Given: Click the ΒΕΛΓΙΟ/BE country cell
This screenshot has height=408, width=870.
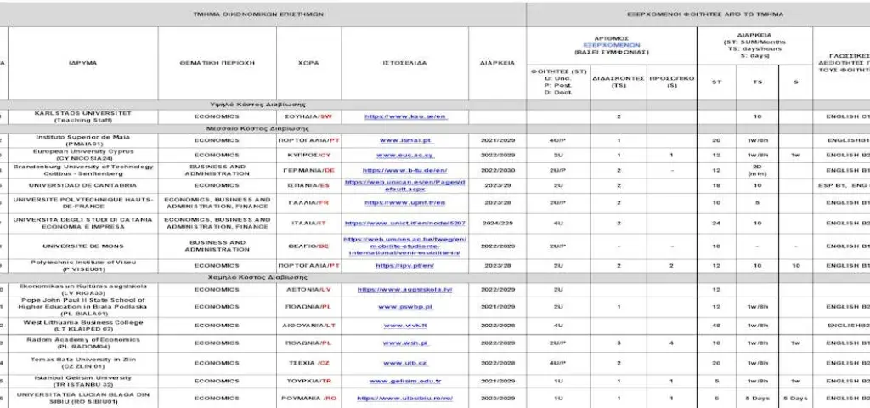Looking at the screenshot, I should tap(308, 246).
